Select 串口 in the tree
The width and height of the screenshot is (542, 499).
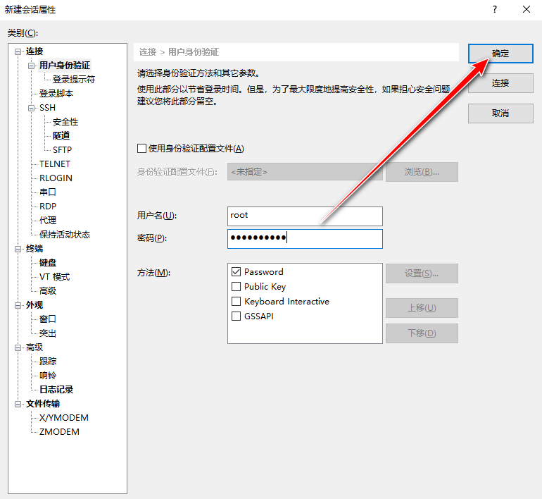tap(48, 192)
